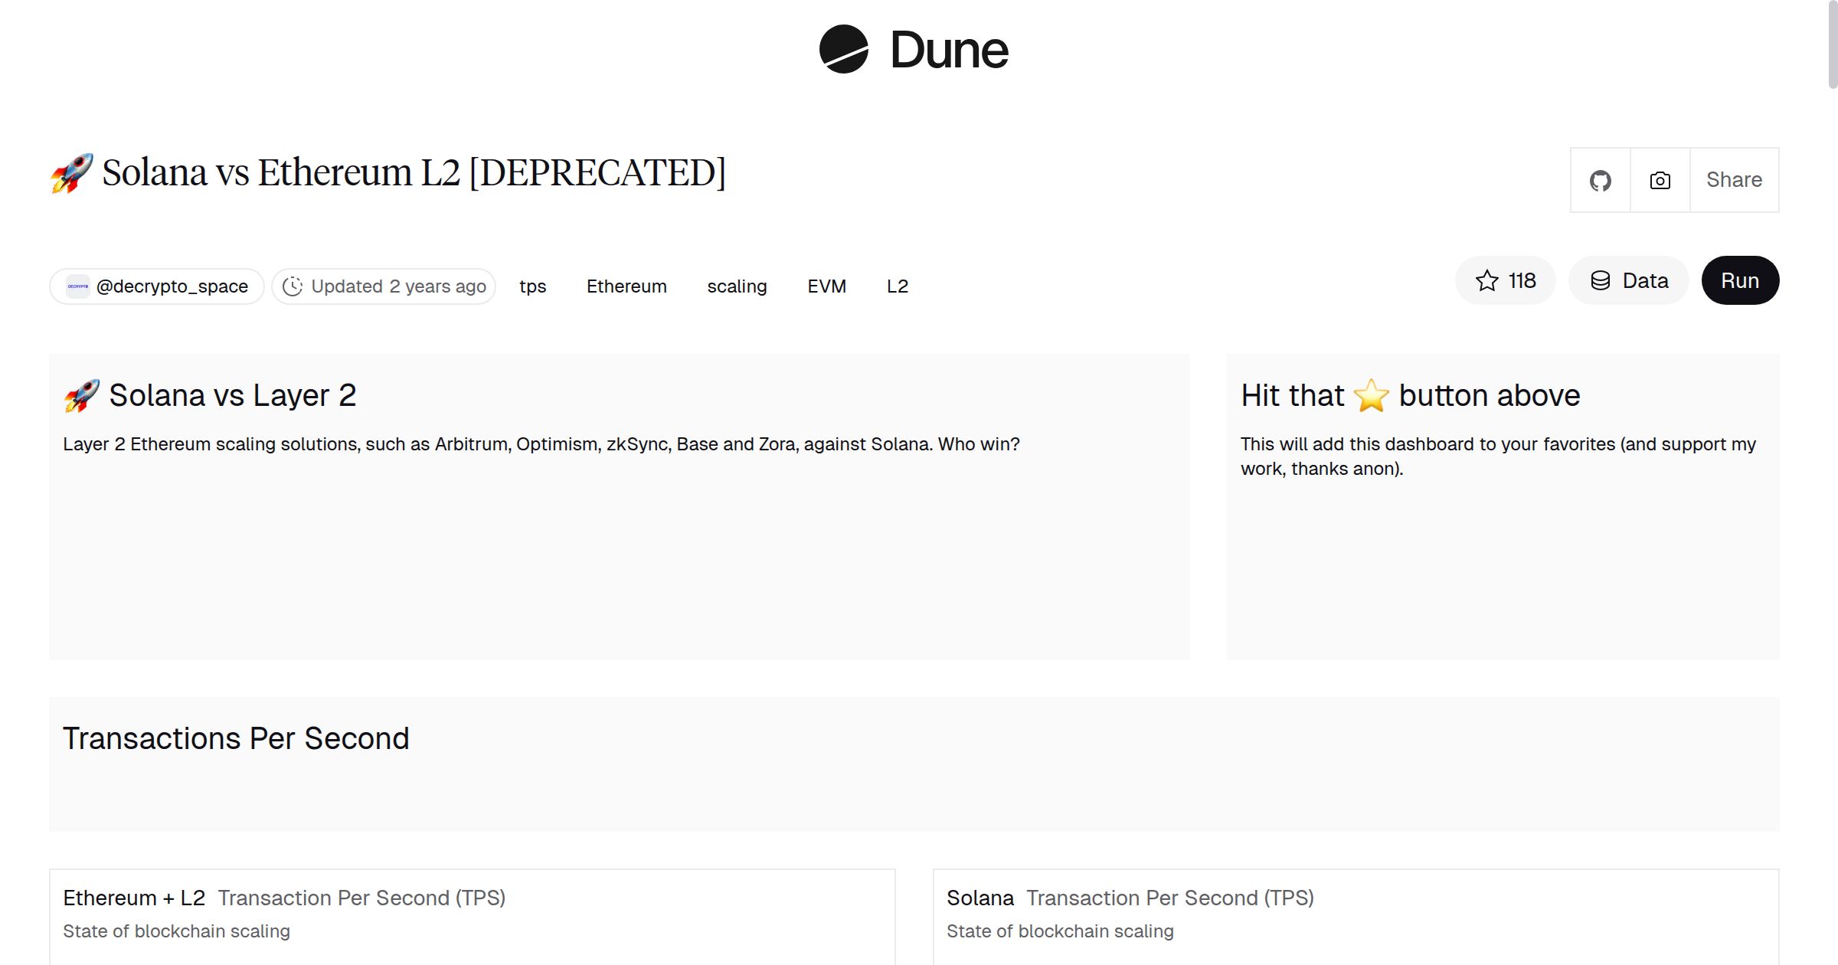This screenshot has height=965, width=1838.
Task: Open the @decrypto_space profile link
Action: 172,286
